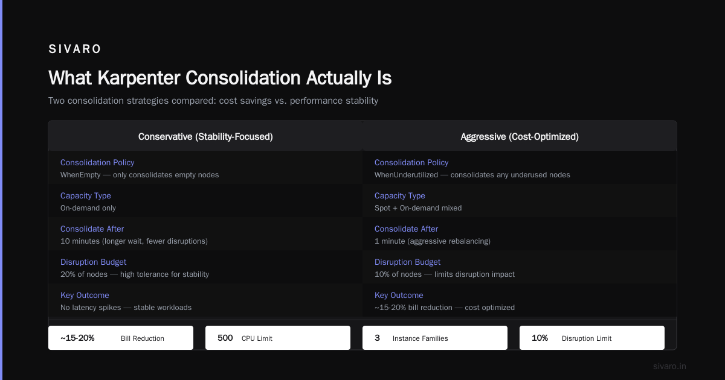Click Key Outcome label in Aggressive column
Viewport: 725px width, 380px height.
point(399,296)
